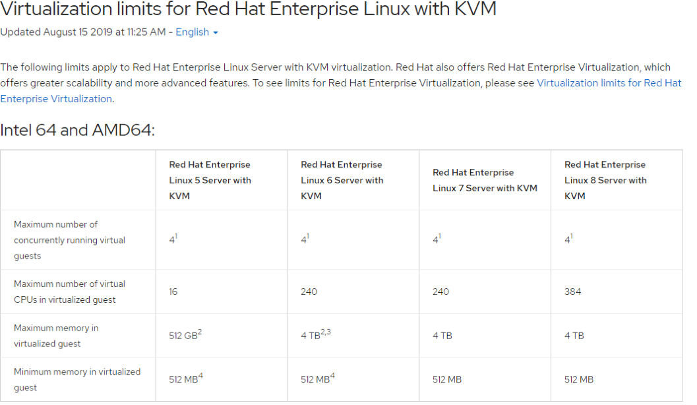Image resolution: width=697 pixels, height=405 pixels.
Task: Click the Updated August 15 2019 timestamp
Action: (82, 32)
